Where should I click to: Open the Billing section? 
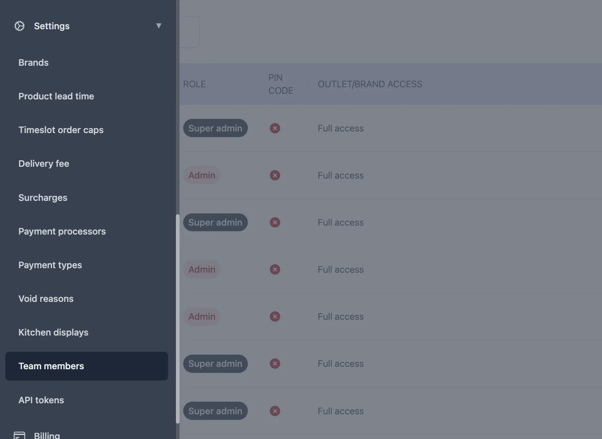tap(47, 435)
